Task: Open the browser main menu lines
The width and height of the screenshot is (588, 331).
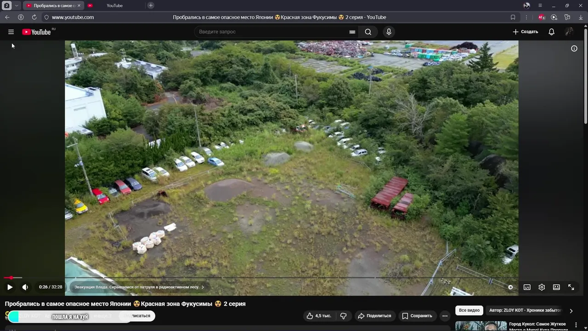Action: [x=540, y=6]
